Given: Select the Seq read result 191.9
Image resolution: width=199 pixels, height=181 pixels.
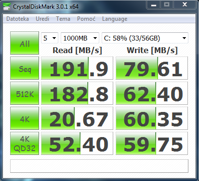Looking at the screenshot, I should [x=77, y=68].
